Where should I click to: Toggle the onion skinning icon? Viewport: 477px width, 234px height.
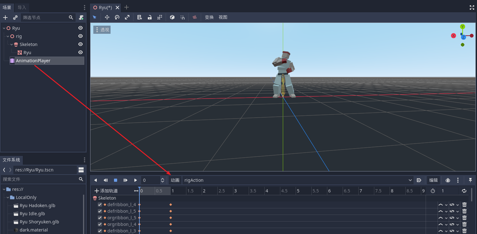pos(448,180)
